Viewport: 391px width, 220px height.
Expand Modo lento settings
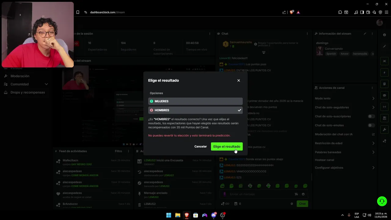[x=373, y=98]
